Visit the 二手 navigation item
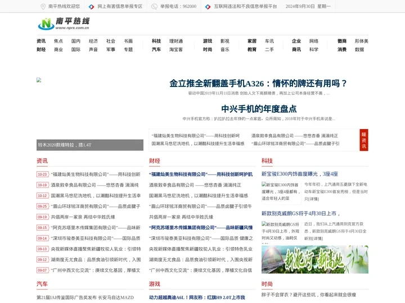 [x=269, y=49]
